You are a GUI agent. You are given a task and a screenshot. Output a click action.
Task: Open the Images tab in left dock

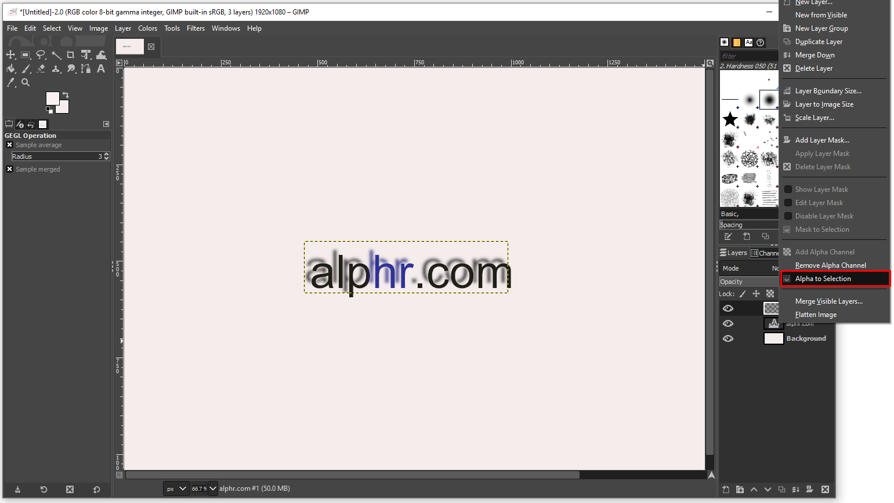42,124
